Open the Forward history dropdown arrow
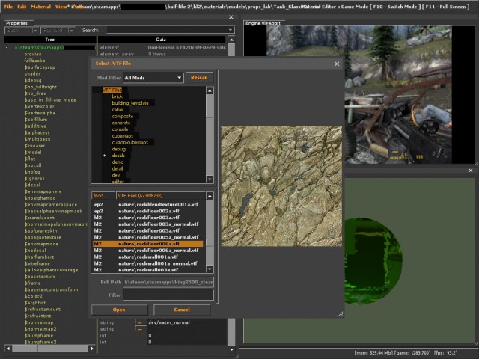 [x=71, y=30]
